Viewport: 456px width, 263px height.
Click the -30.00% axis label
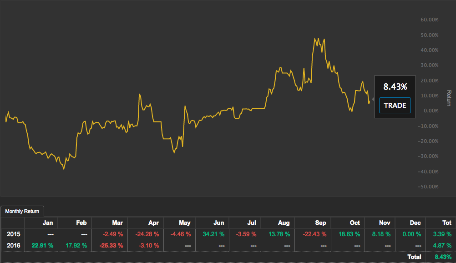428,156
